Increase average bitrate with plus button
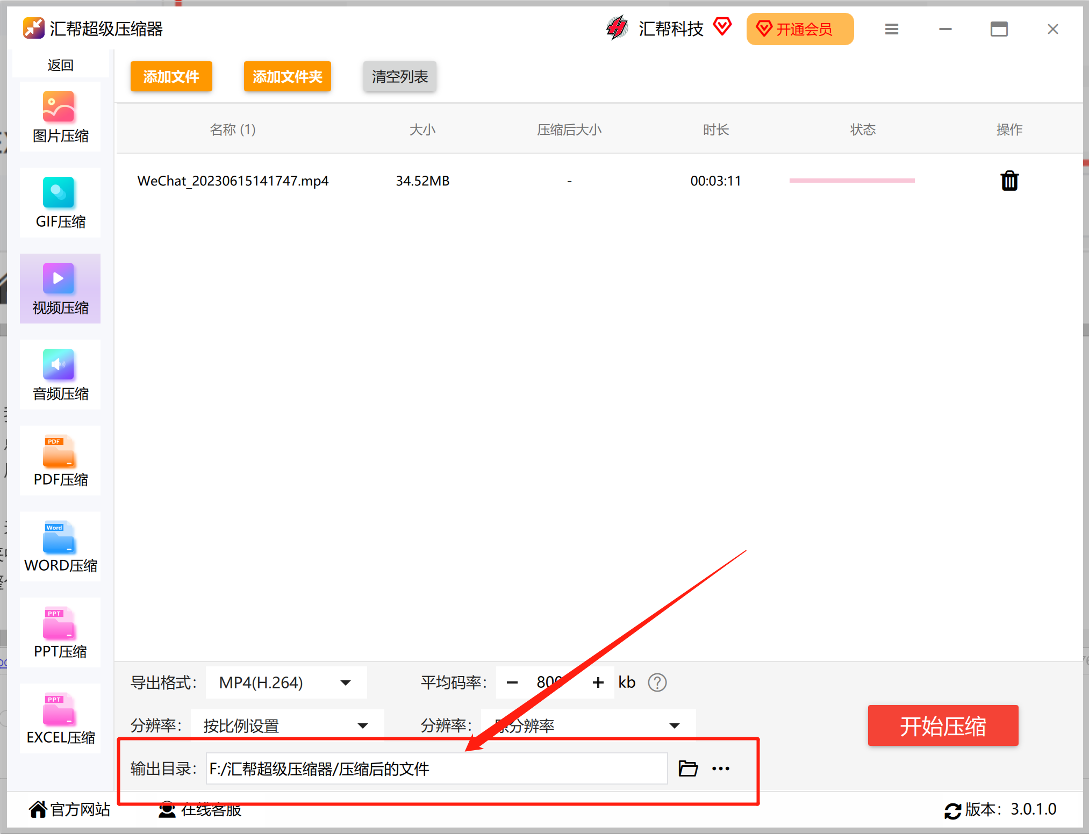This screenshot has width=1089, height=834. coord(598,682)
